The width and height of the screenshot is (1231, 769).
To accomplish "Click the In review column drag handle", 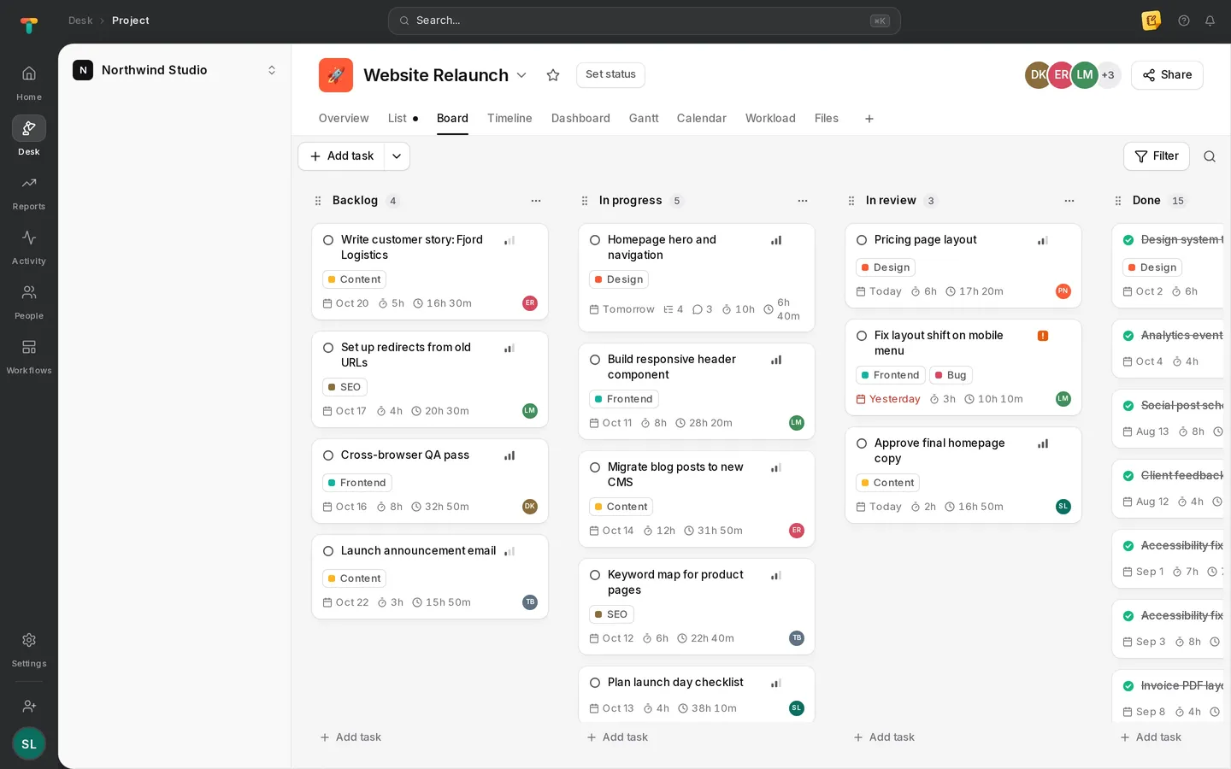I will click(851, 201).
